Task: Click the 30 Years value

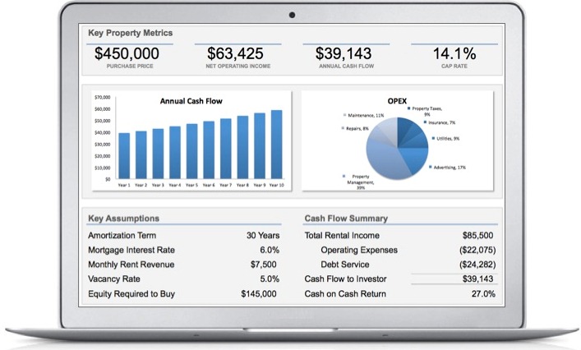Action: (x=263, y=235)
